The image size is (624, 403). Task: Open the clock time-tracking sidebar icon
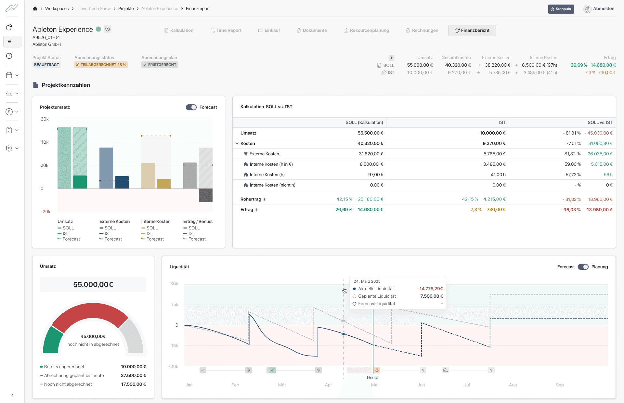(9, 56)
